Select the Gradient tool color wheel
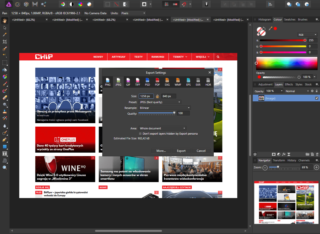 click(x=4, y=77)
